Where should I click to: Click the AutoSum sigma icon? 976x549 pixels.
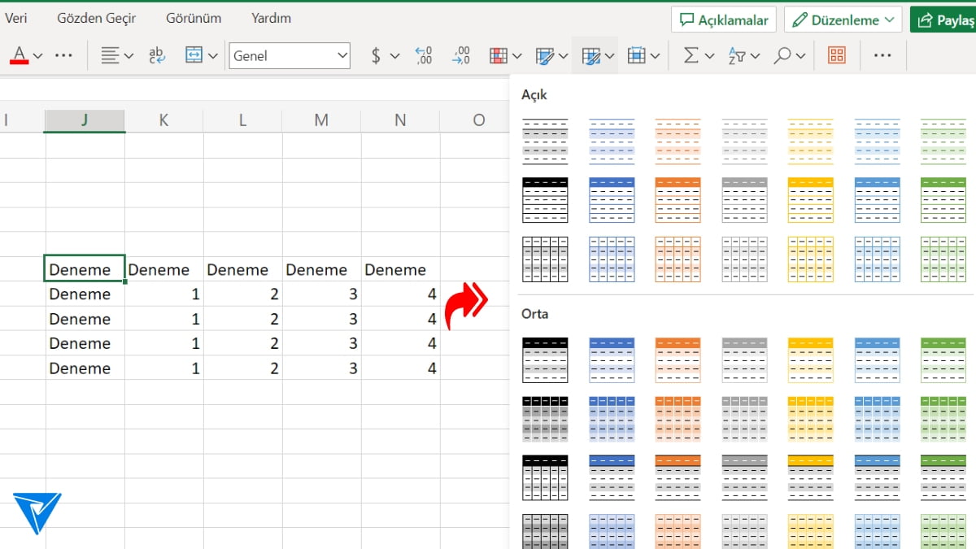tap(691, 55)
